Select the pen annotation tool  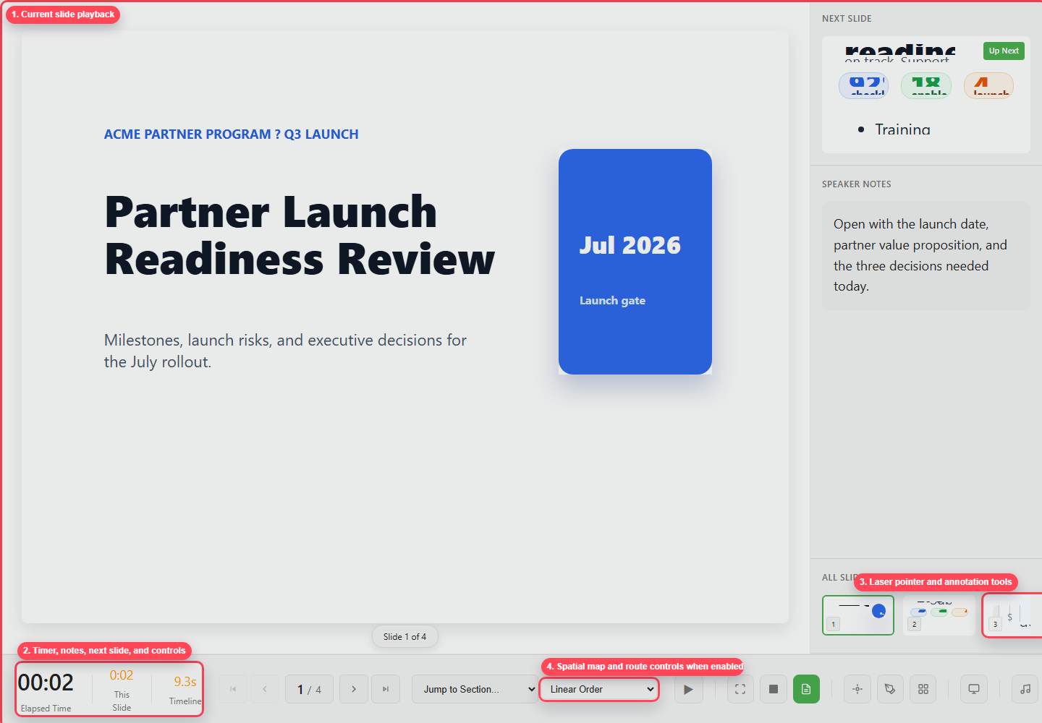point(890,689)
